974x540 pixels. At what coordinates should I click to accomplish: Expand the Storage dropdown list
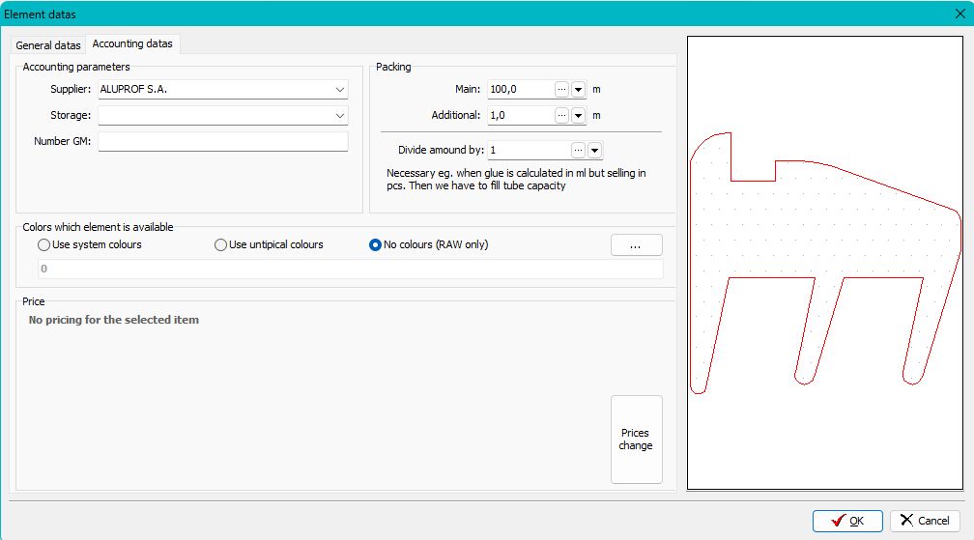[340, 116]
